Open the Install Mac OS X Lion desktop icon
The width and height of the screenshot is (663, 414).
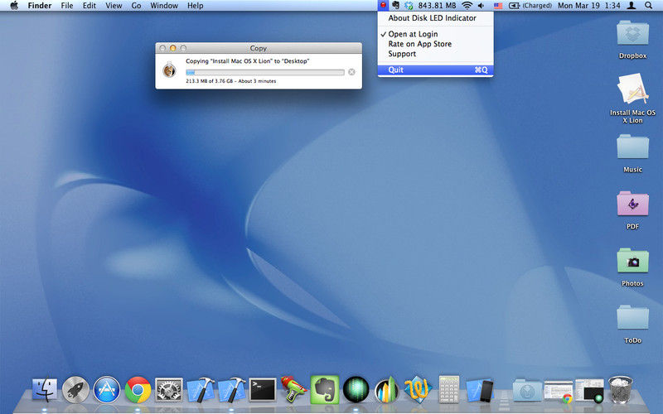(x=632, y=89)
